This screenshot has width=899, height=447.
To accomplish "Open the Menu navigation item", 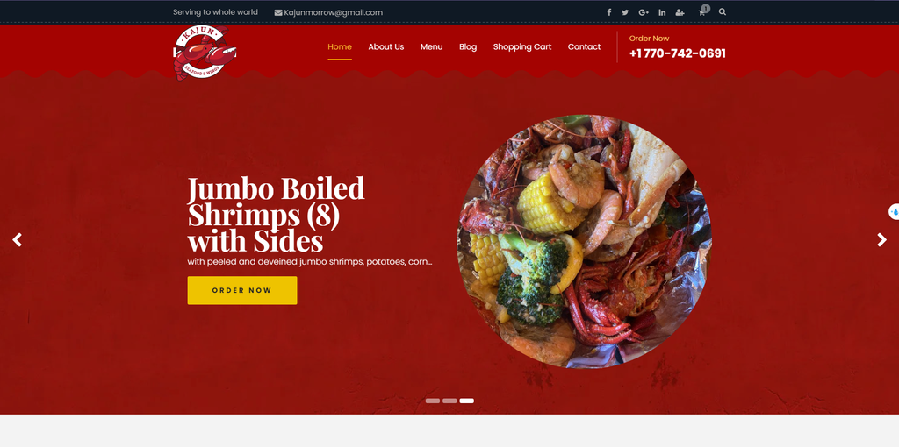I will tap(431, 47).
